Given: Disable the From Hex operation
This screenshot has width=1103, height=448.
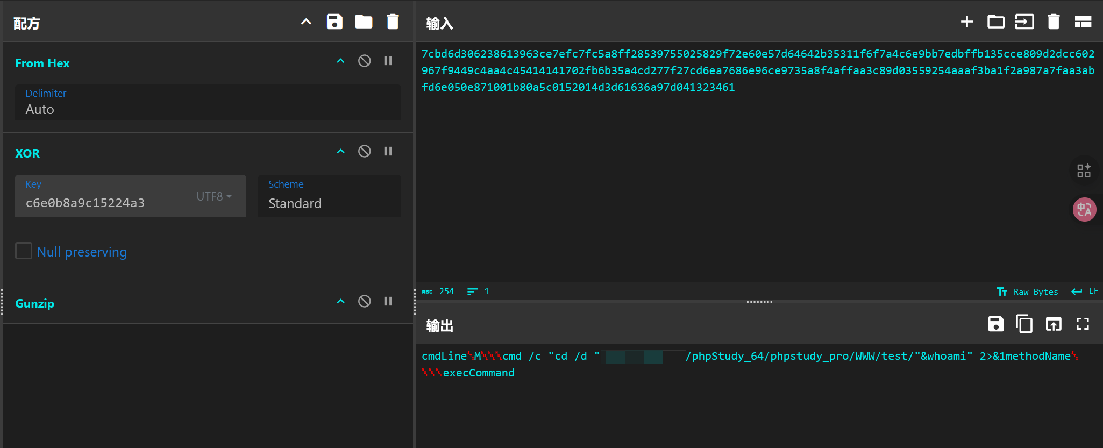Looking at the screenshot, I should pyautogui.click(x=364, y=61).
